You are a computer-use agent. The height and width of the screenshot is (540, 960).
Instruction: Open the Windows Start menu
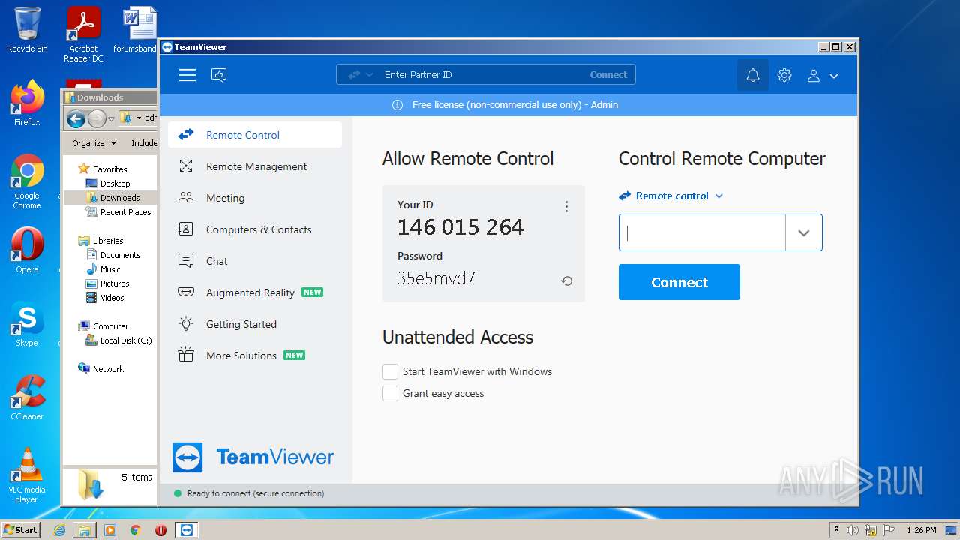click(x=20, y=529)
